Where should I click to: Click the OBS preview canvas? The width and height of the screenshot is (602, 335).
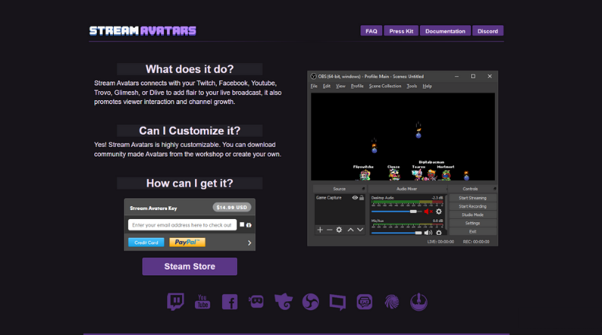[x=403, y=136]
